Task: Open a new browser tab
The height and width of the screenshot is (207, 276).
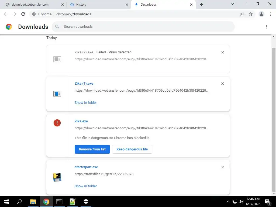Action: pos(202,5)
